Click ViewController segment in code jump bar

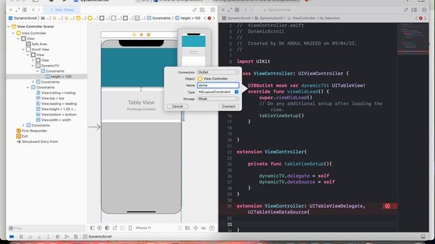click(x=302, y=18)
